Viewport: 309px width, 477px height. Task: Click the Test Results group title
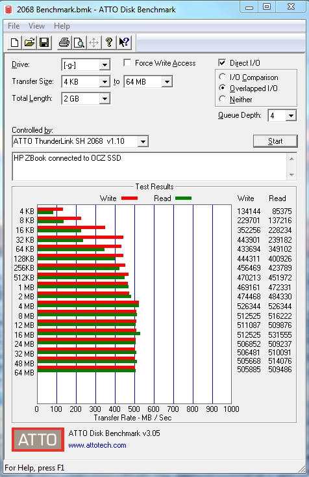[154, 187]
